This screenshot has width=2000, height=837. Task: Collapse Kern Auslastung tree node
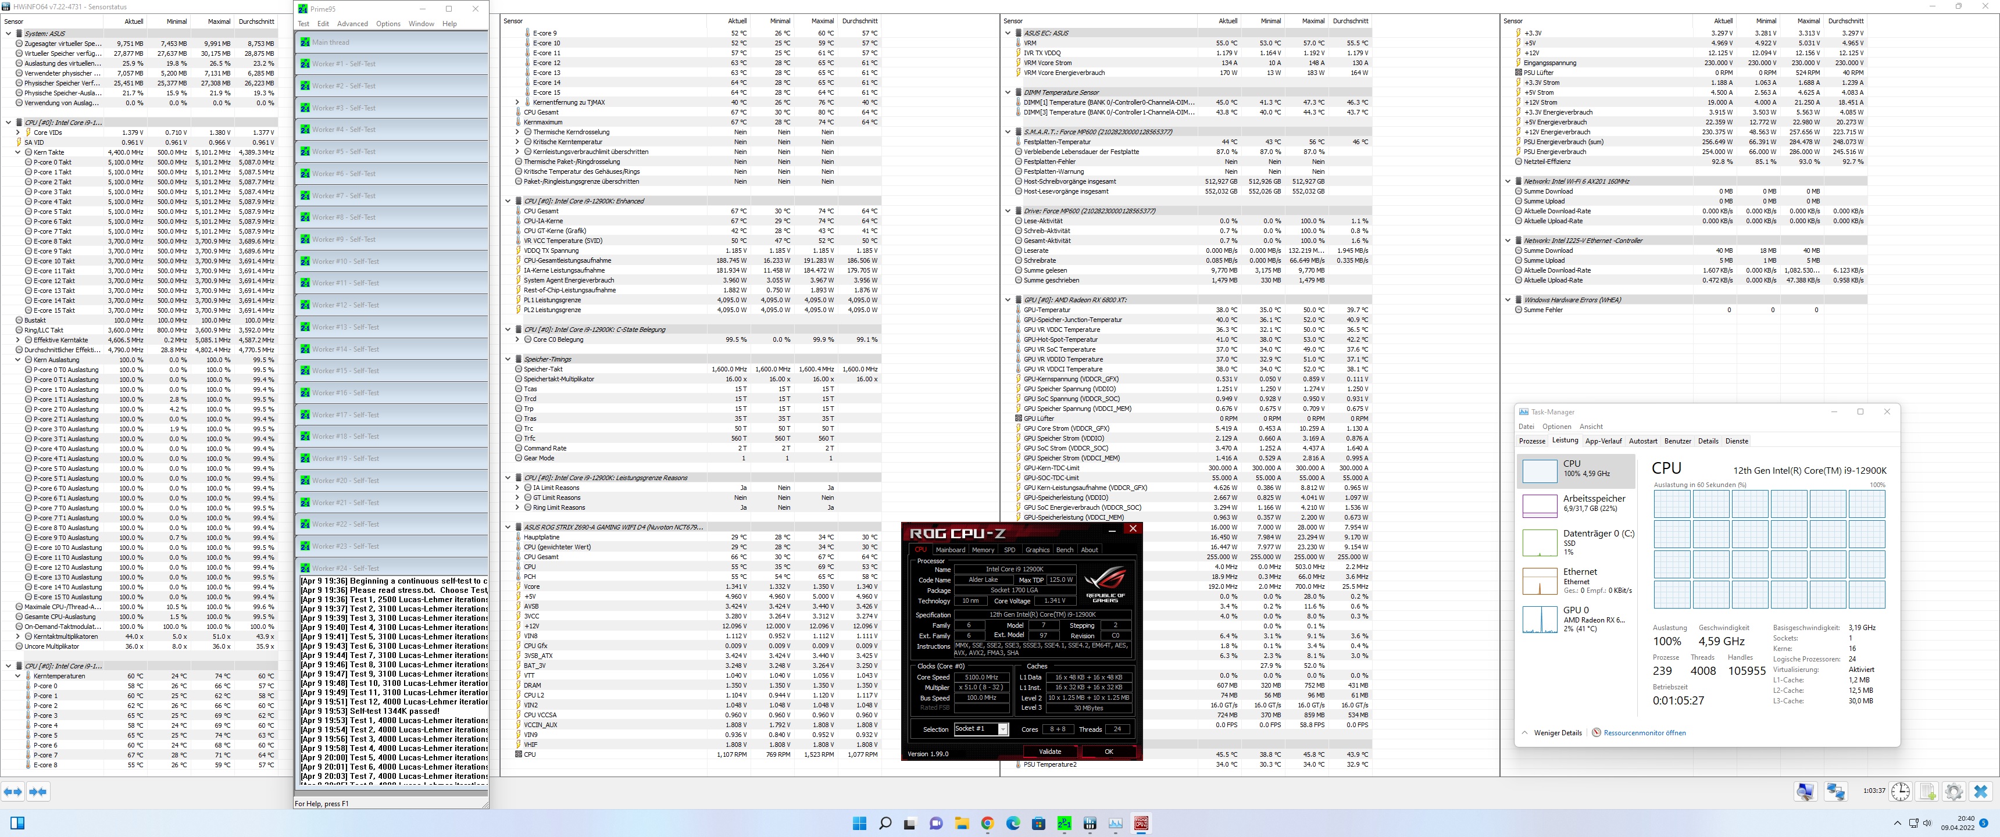(18, 360)
